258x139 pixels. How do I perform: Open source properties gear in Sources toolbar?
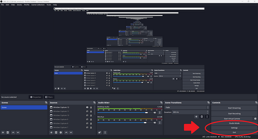point(61,132)
